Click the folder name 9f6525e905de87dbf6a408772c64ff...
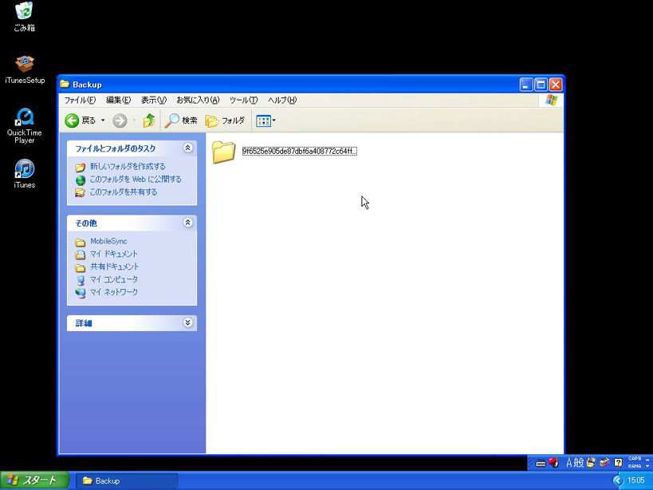Image resolution: width=653 pixels, height=490 pixels. 300,152
